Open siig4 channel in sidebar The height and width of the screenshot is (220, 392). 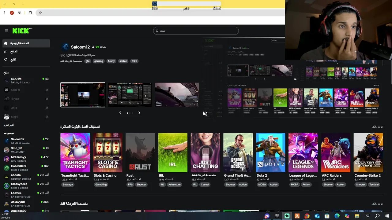click(26, 117)
